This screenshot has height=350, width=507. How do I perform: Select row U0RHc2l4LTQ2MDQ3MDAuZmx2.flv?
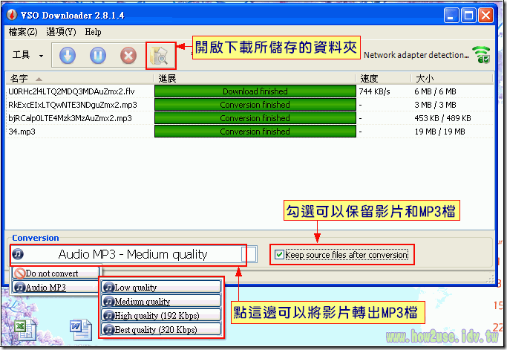pos(249,91)
